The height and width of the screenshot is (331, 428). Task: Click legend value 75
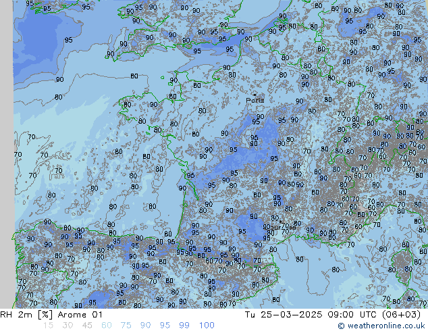(x=126, y=326)
